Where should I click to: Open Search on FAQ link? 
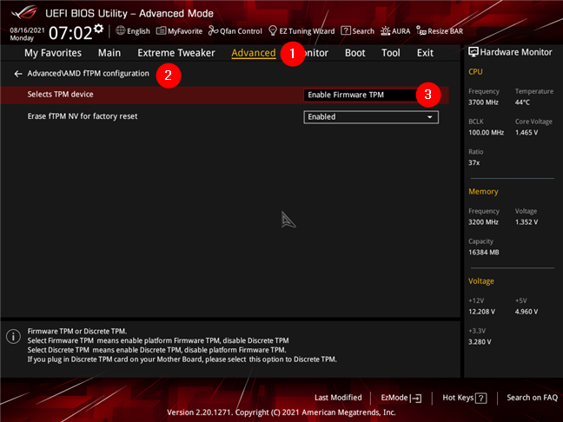[x=532, y=398]
